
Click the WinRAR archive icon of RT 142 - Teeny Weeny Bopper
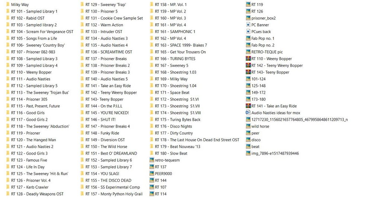coord(248,65)
